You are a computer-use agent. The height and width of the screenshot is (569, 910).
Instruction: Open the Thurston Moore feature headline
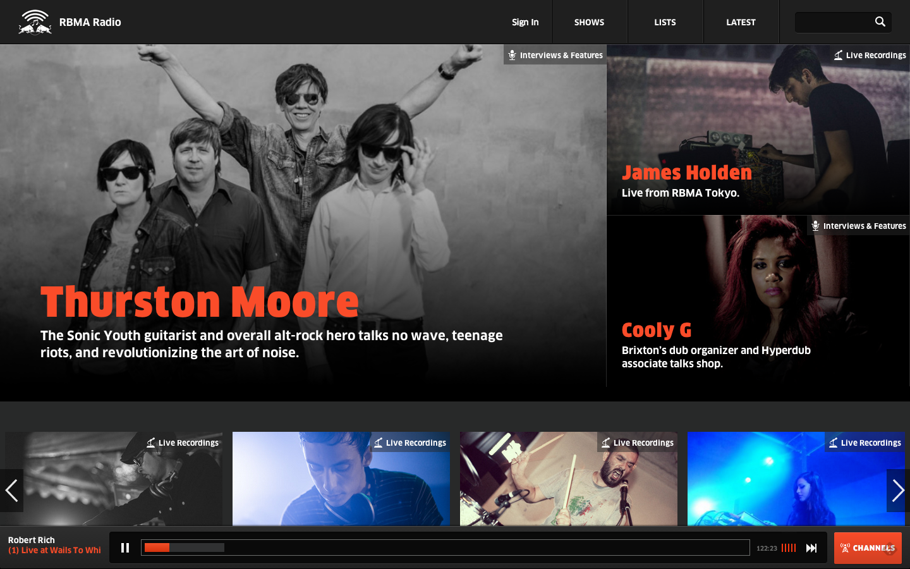[199, 302]
